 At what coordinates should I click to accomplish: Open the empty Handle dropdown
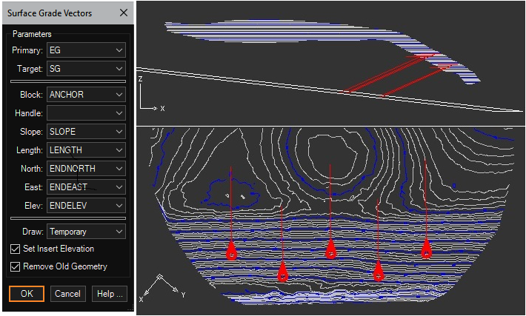click(x=86, y=113)
